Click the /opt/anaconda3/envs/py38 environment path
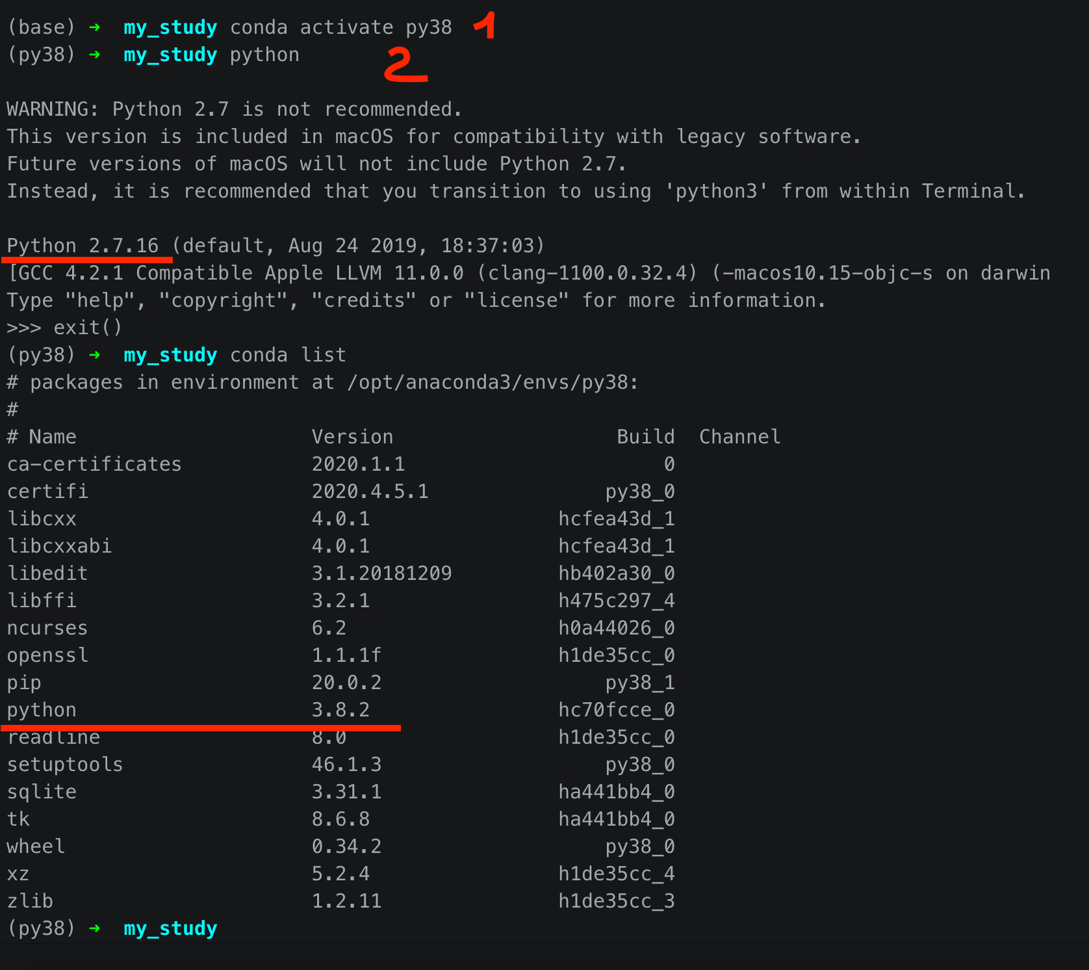The height and width of the screenshot is (970, 1089). click(493, 382)
